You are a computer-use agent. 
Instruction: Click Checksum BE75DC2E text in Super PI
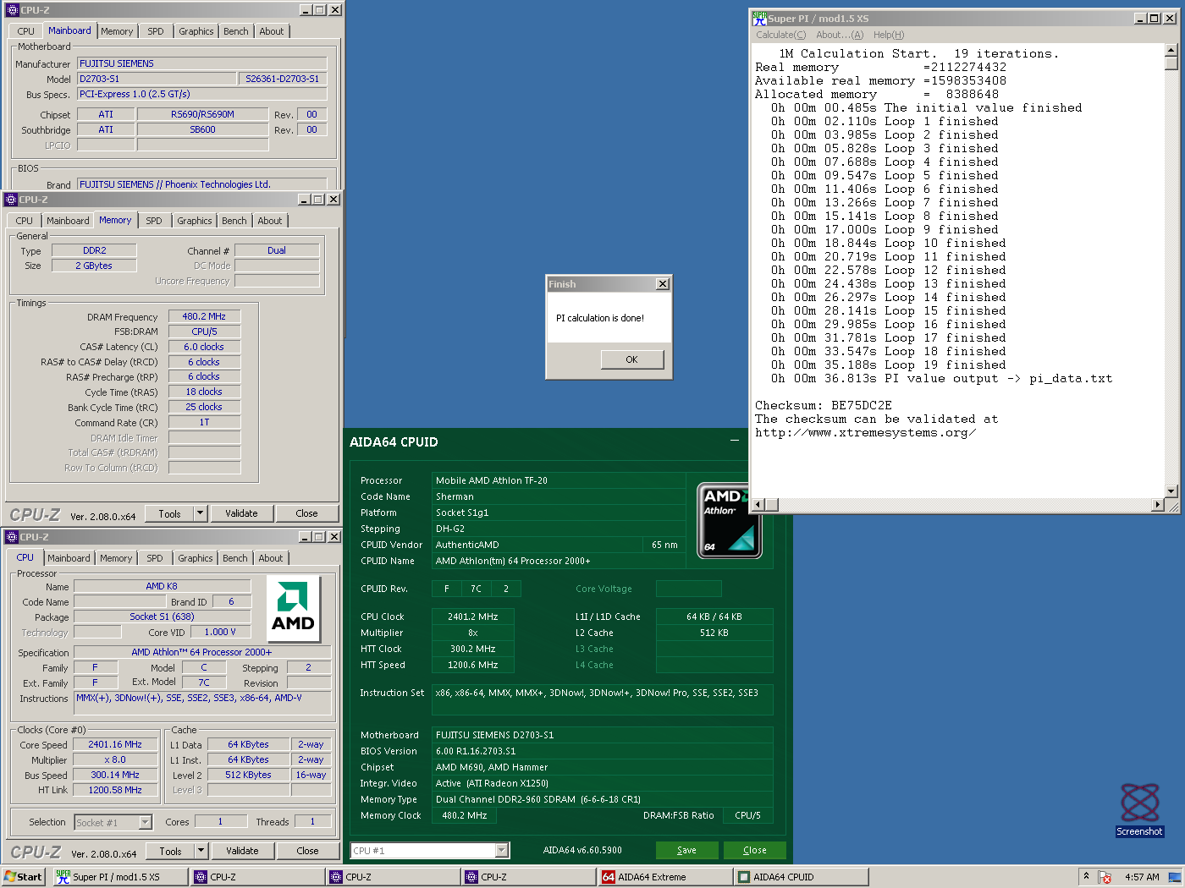(x=824, y=405)
